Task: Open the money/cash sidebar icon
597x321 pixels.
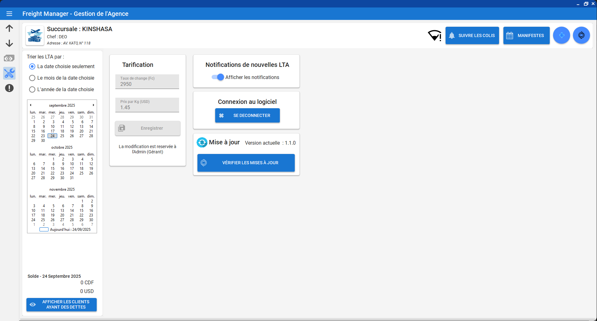Action: tap(9, 58)
